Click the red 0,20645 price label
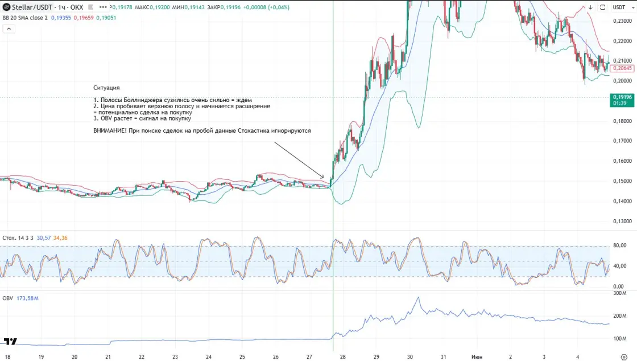 (x=622, y=68)
